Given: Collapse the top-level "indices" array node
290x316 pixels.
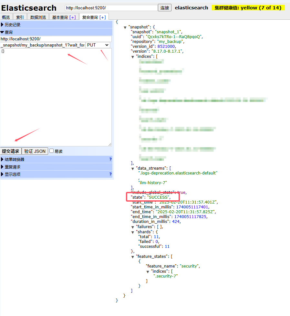Looking at the screenshot, I should click(132, 57).
